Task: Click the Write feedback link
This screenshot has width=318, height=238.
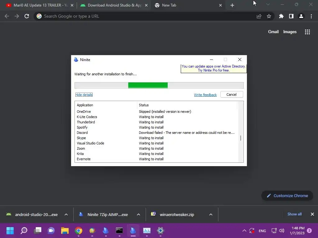Action: (x=205, y=95)
